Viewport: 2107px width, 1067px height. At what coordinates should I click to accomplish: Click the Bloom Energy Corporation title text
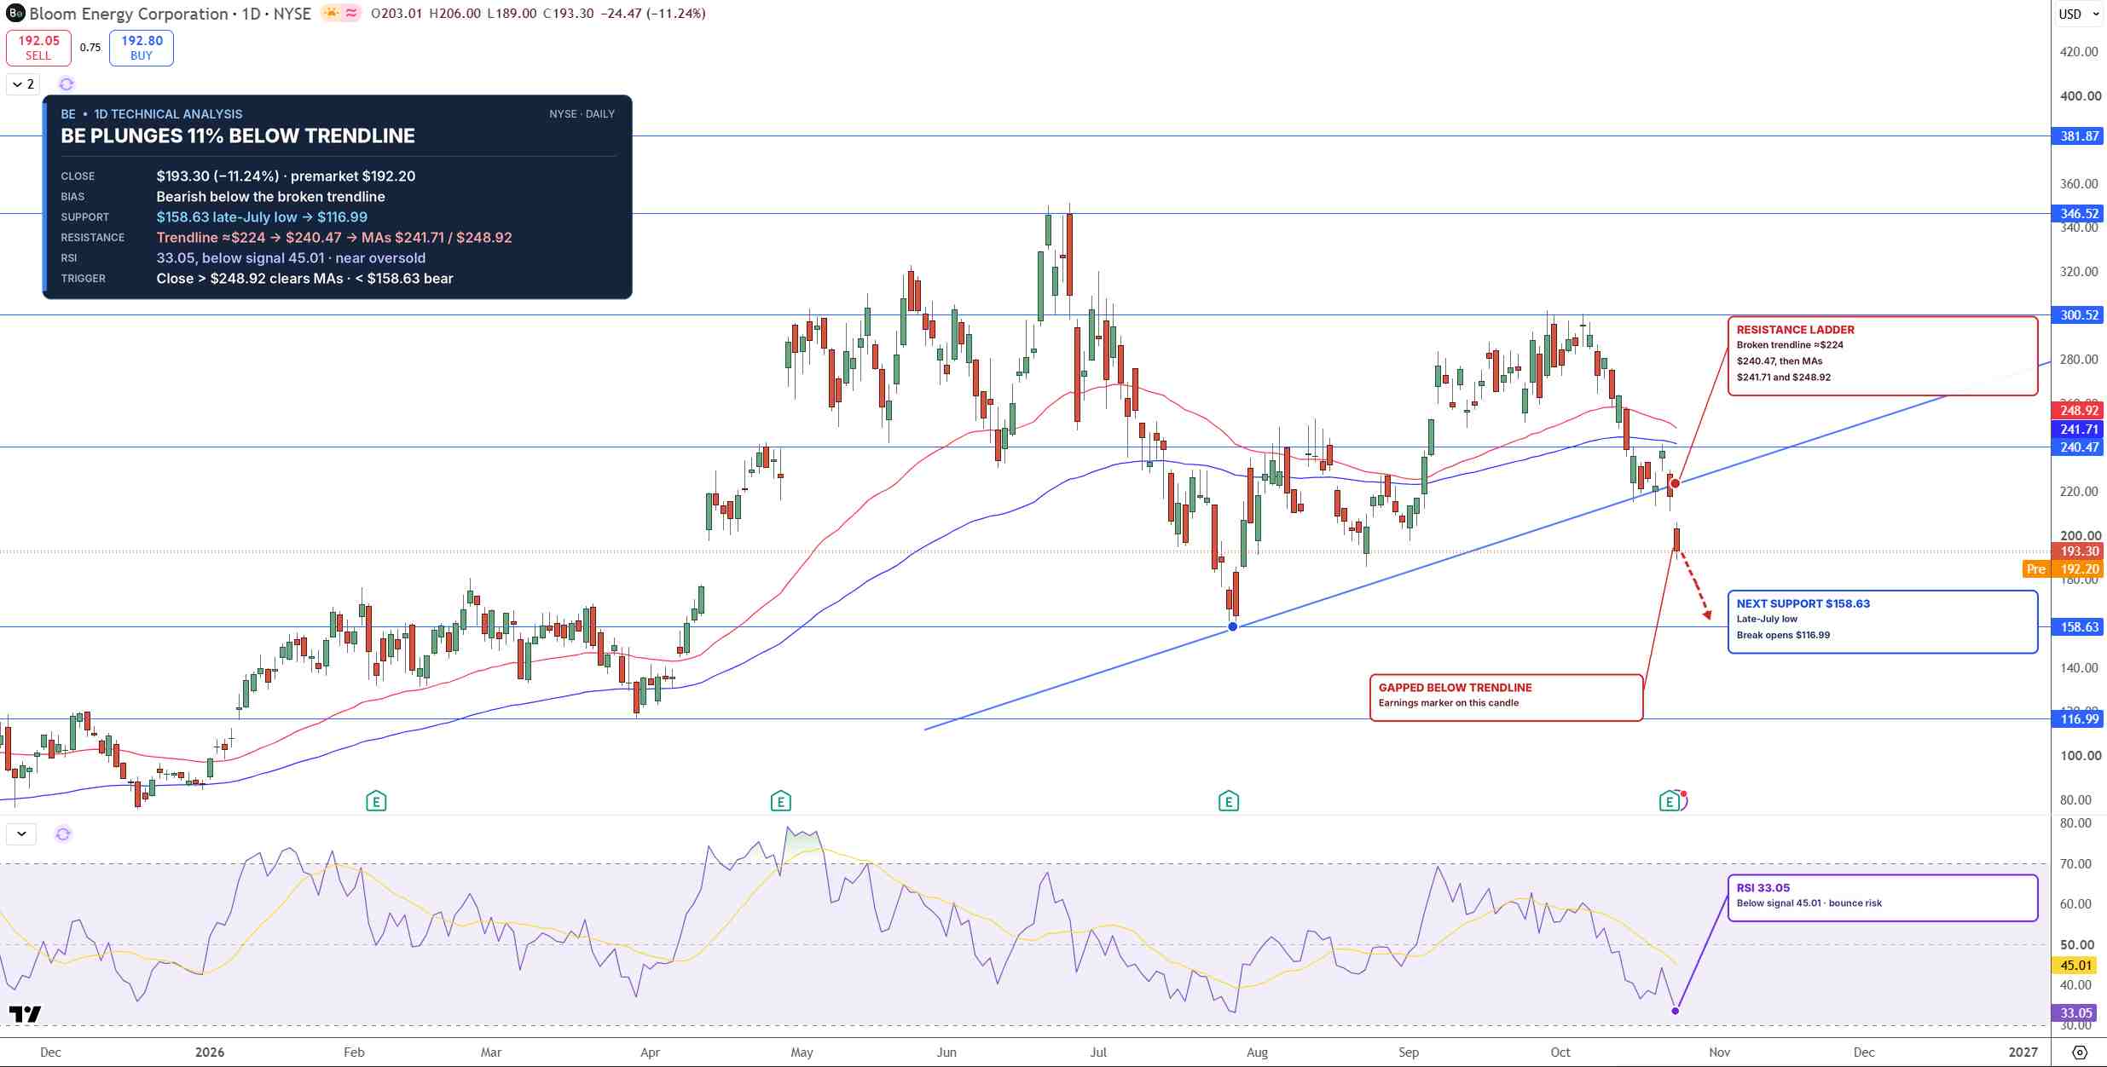pos(129,14)
